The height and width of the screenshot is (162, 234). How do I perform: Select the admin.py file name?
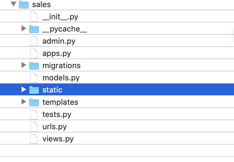59,41
